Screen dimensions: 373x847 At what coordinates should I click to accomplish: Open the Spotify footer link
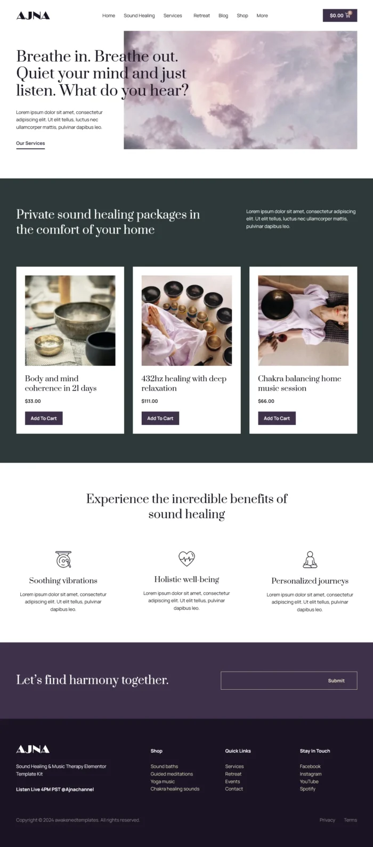(x=307, y=789)
